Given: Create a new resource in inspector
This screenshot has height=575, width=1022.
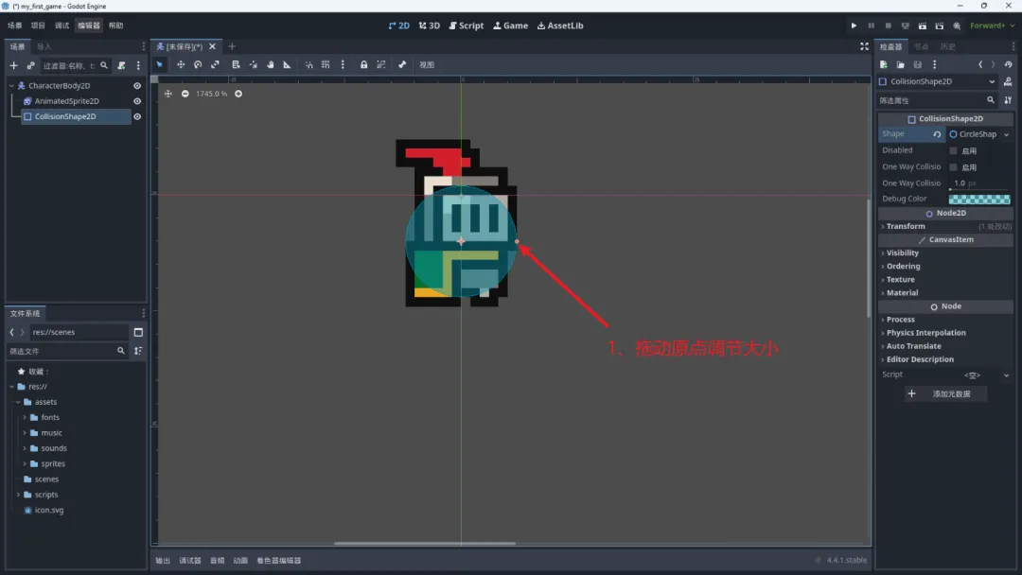Looking at the screenshot, I should [x=884, y=64].
